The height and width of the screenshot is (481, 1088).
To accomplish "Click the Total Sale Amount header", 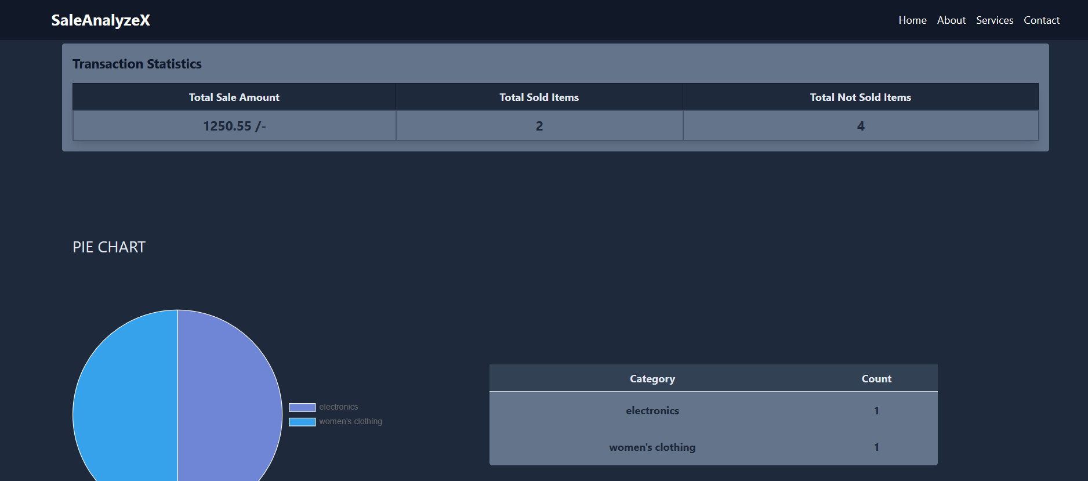I will tap(234, 97).
